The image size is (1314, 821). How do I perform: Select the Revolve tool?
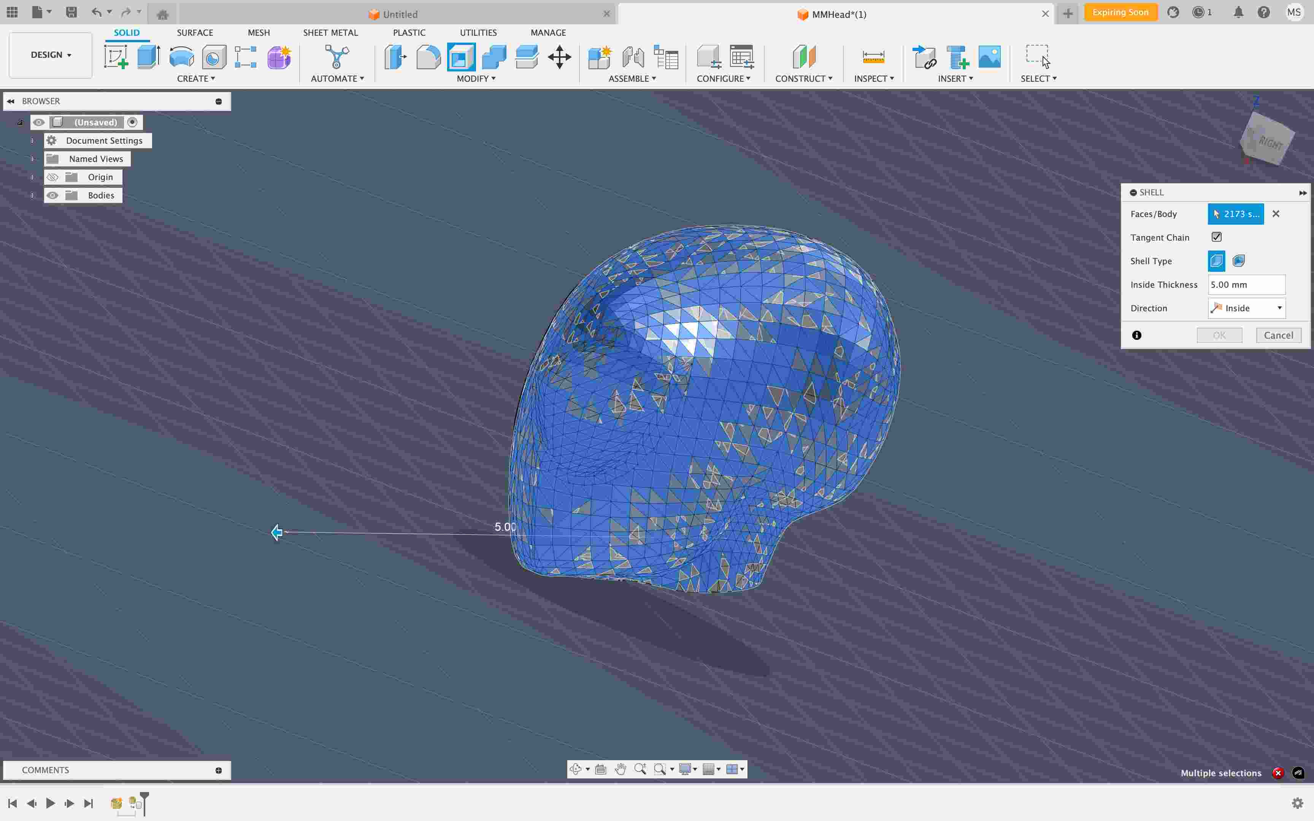[x=181, y=57]
